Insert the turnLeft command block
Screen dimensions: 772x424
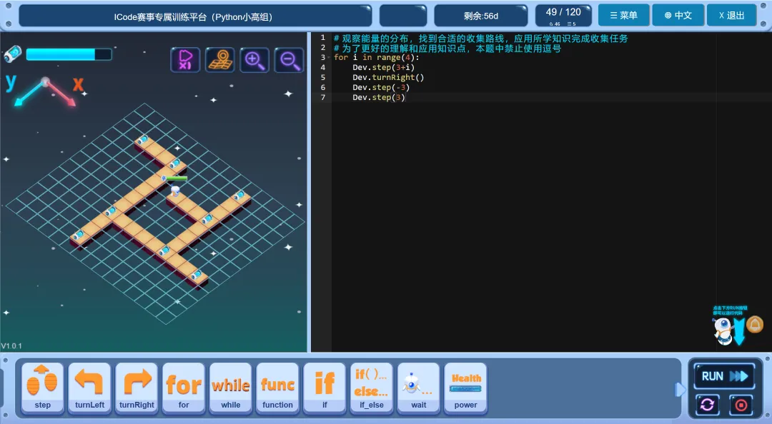(x=89, y=388)
